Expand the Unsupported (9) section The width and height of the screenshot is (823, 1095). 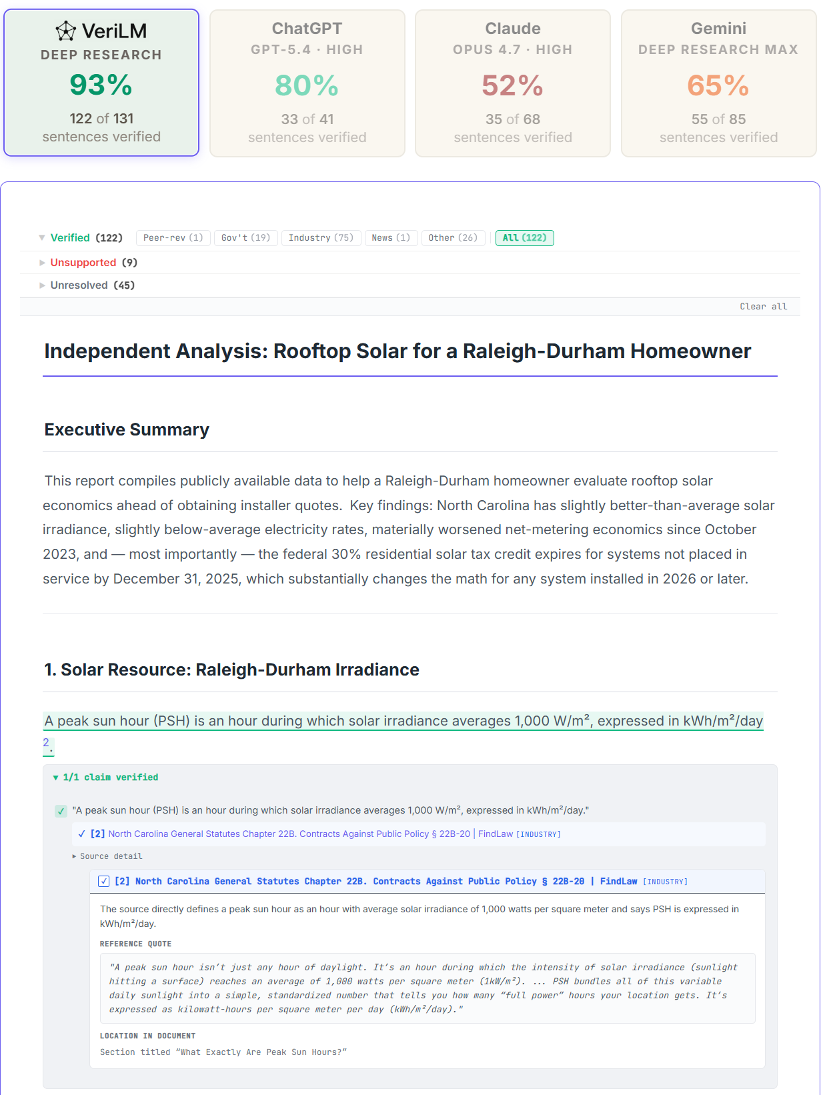[x=88, y=263]
